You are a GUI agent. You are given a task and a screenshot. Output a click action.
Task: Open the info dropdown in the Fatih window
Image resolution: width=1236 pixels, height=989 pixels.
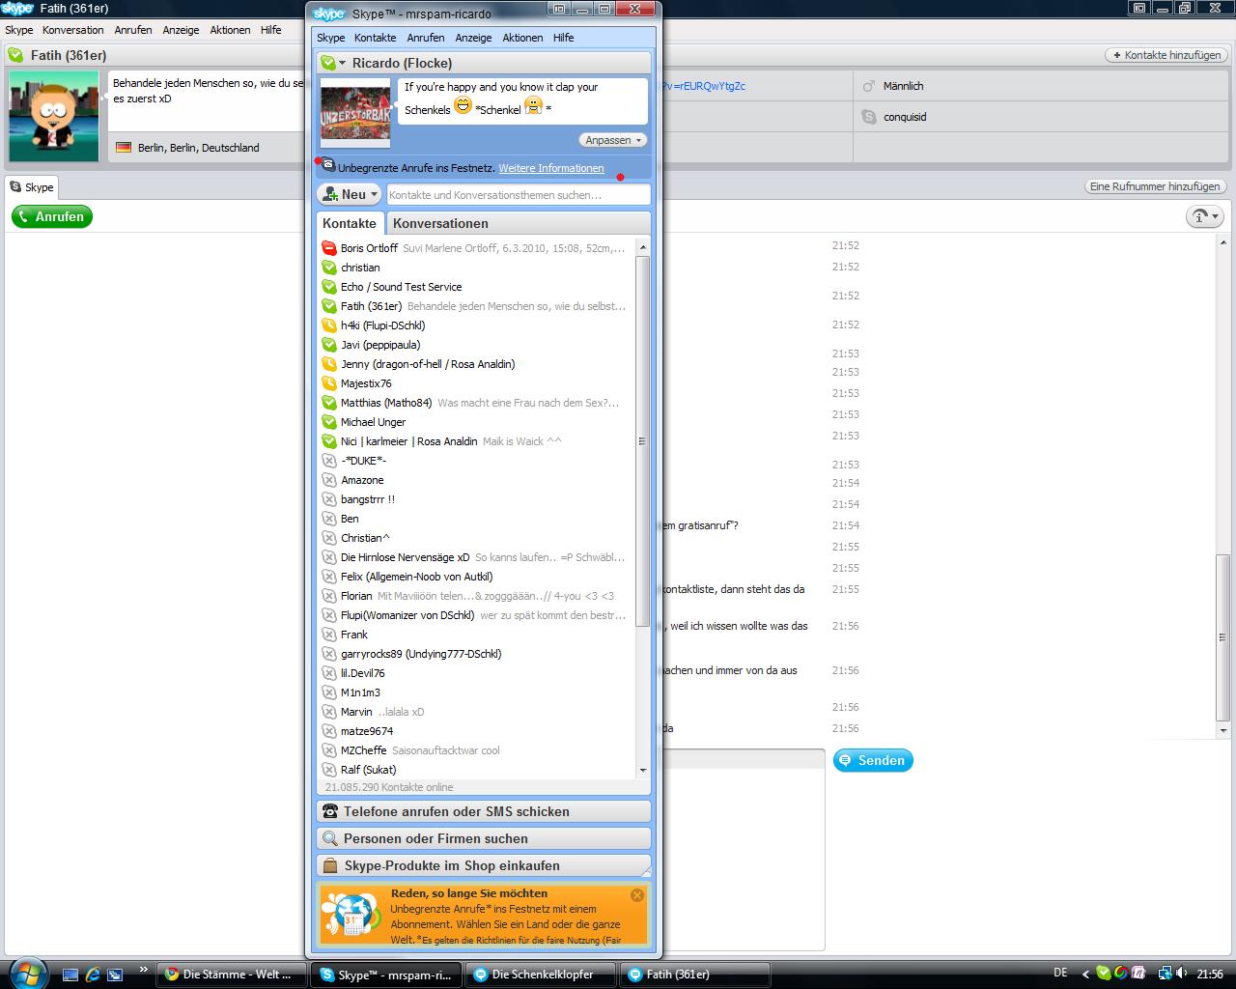[x=1204, y=216]
